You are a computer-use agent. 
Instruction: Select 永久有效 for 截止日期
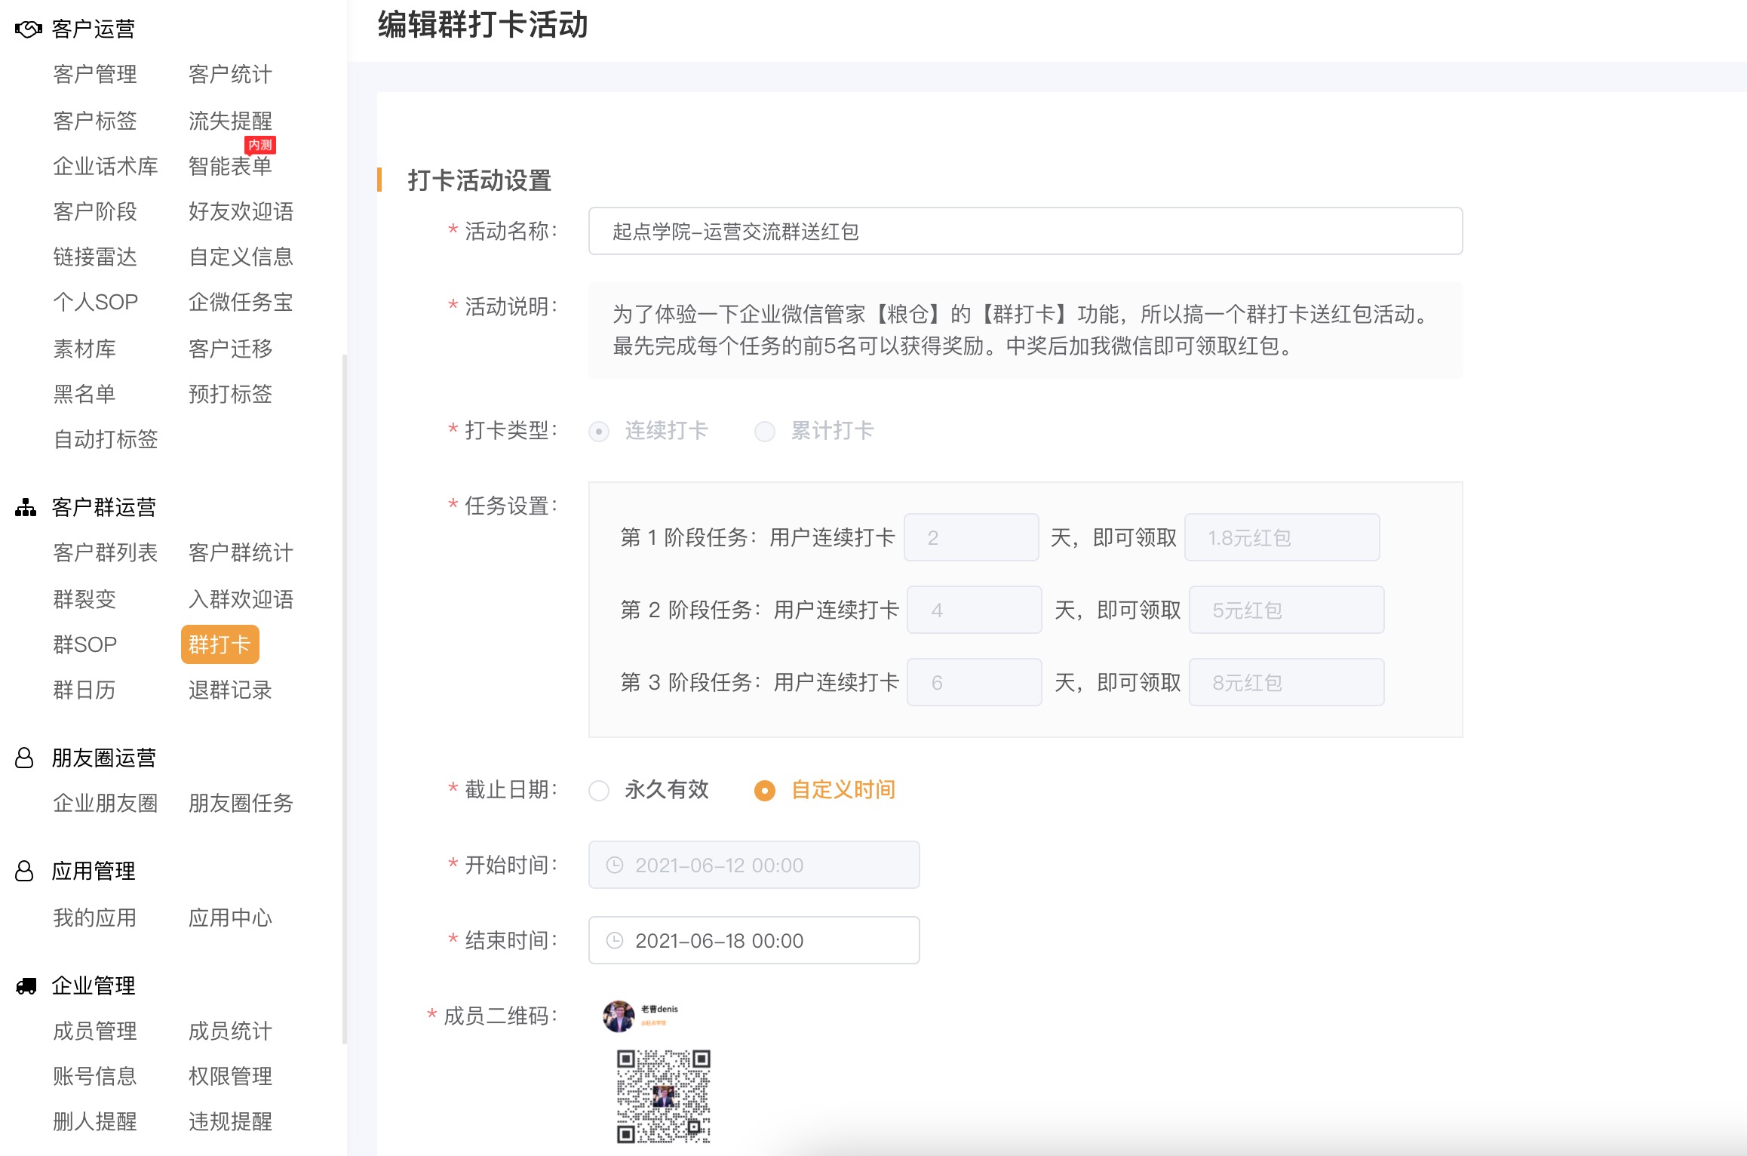tap(599, 791)
